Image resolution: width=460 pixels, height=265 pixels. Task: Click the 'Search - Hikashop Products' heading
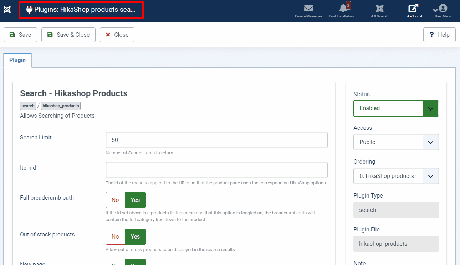click(x=74, y=93)
